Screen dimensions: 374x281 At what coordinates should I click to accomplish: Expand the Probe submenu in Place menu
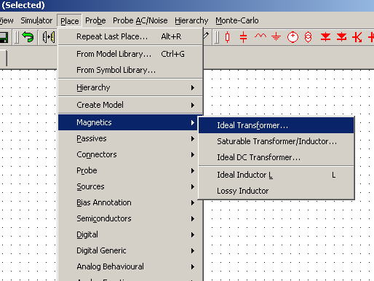click(x=130, y=170)
